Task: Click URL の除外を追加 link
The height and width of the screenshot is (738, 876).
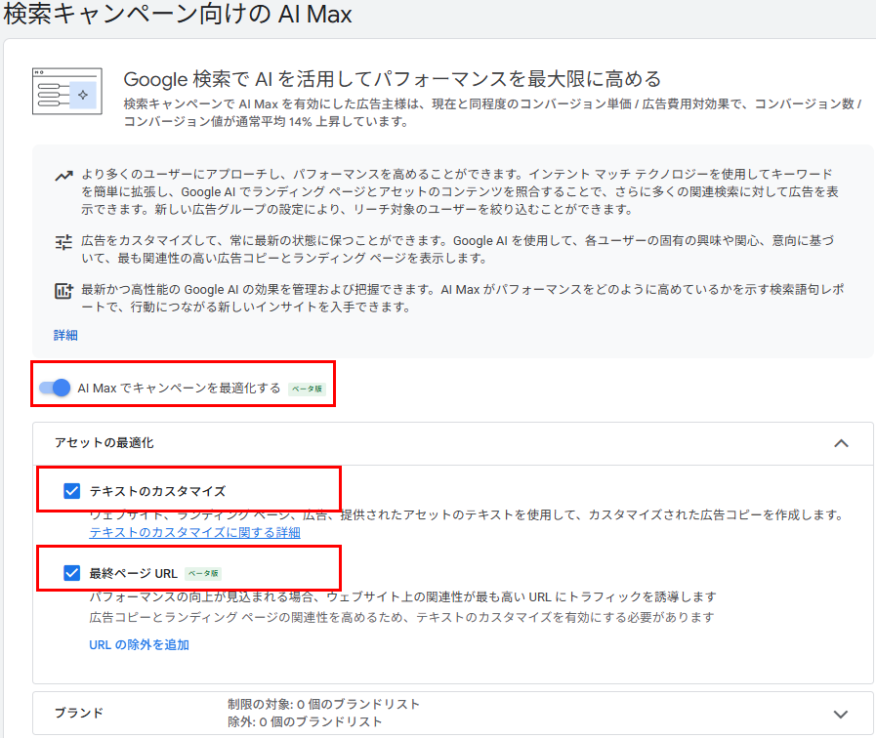Action: 139,644
